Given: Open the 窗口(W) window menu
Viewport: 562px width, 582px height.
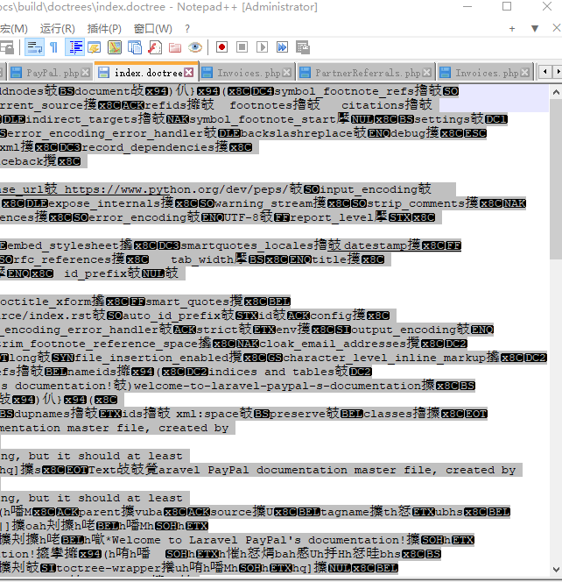Looking at the screenshot, I should point(152,28).
